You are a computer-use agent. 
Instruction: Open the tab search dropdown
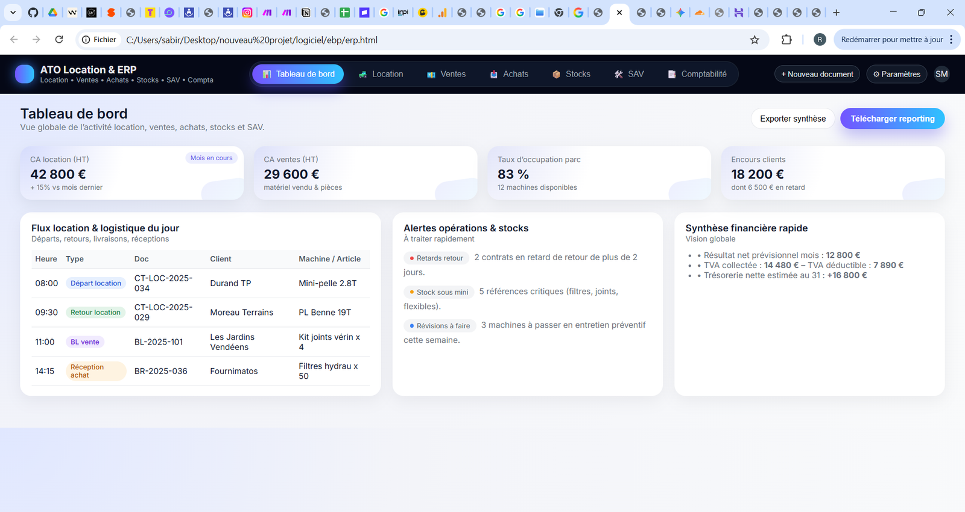[x=13, y=13]
